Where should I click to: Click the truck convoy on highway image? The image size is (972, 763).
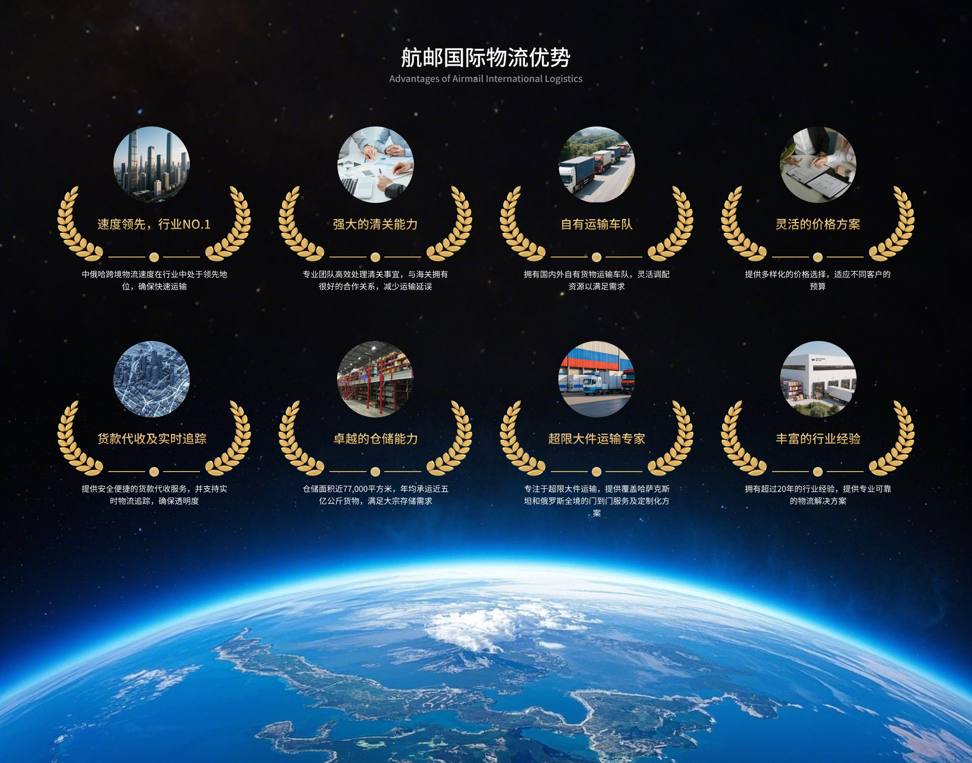596,164
